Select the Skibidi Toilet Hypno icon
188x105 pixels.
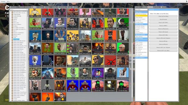pyautogui.click(x=73, y=36)
